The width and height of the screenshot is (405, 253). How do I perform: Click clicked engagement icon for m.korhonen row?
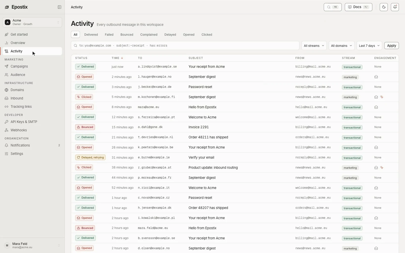click(382, 97)
